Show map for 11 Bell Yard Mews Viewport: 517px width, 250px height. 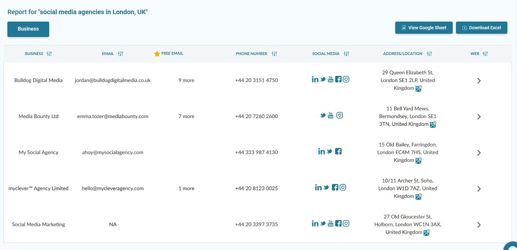click(x=433, y=125)
